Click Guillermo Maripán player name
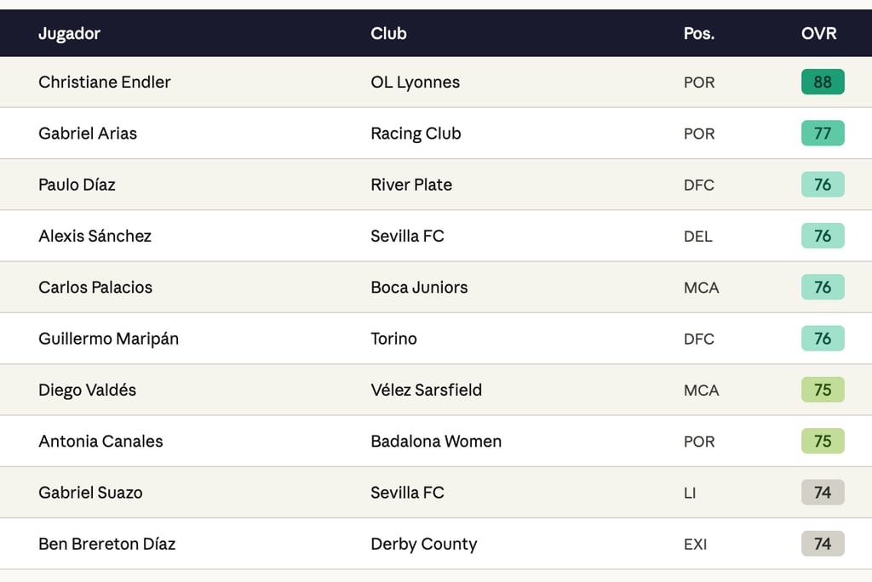This screenshot has width=872, height=582. (x=108, y=339)
